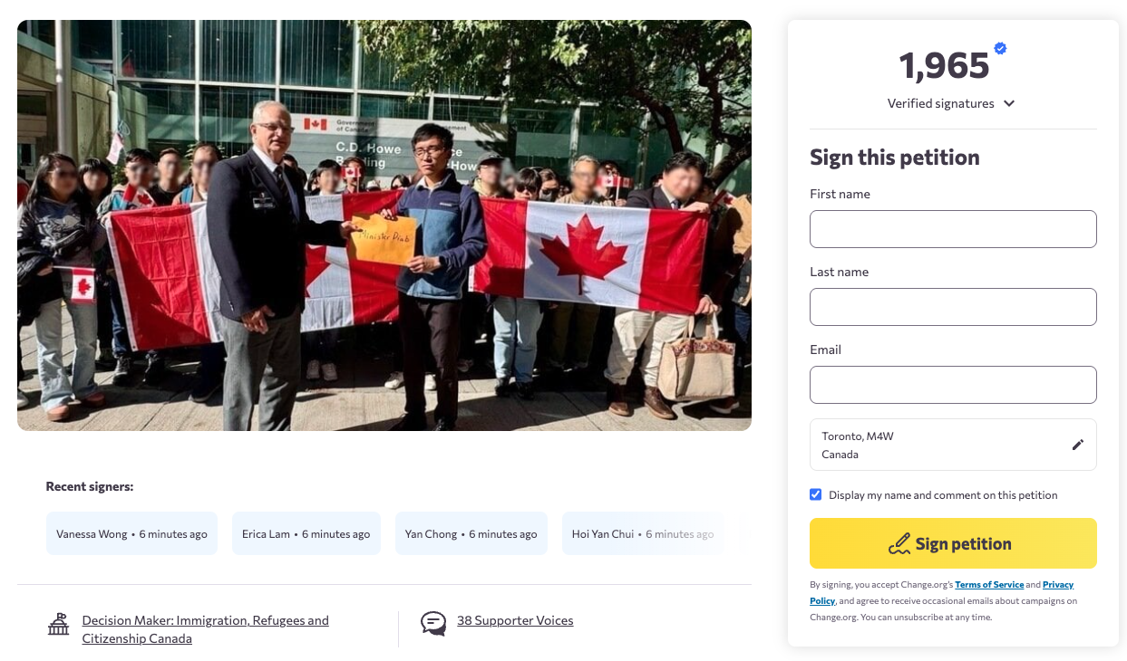Select recent signer Erica Lam chip
1127x661 pixels.
coord(306,533)
